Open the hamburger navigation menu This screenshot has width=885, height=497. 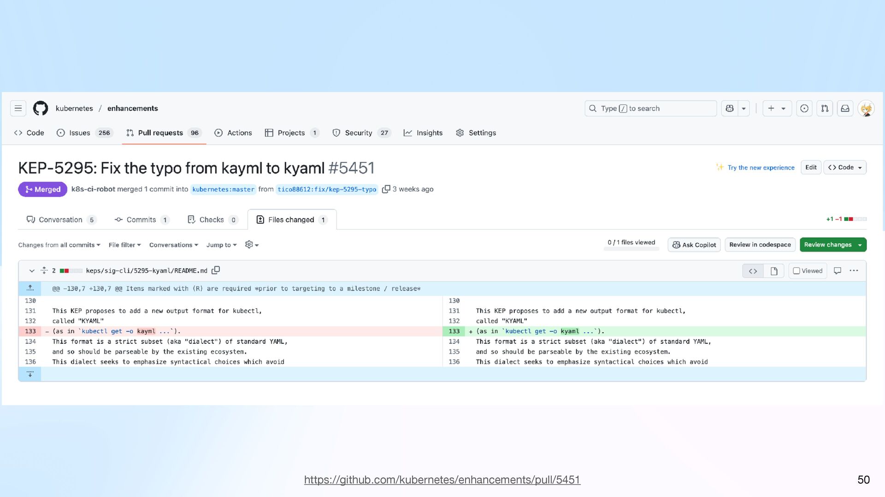(18, 109)
